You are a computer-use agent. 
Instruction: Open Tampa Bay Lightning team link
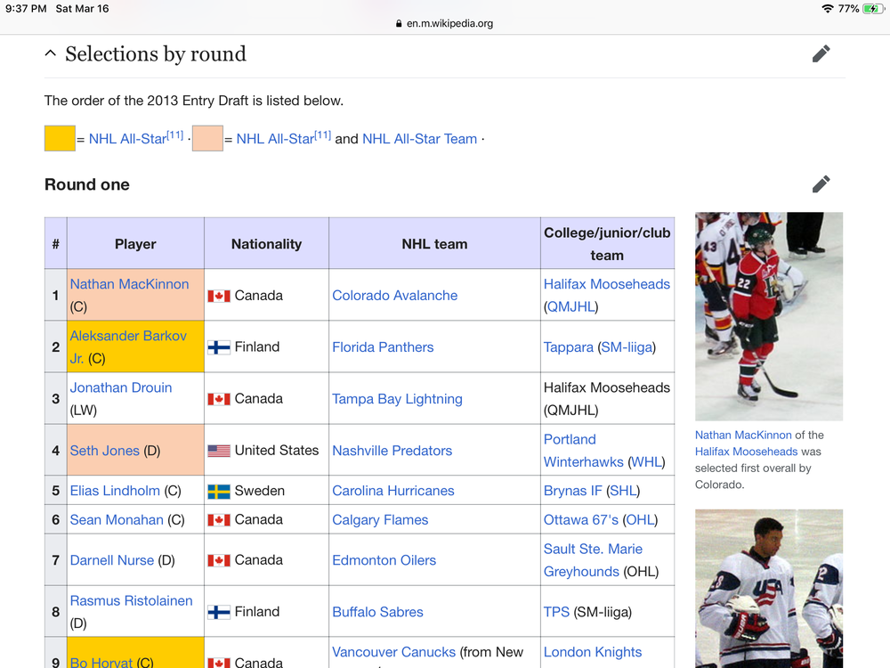pos(397,399)
